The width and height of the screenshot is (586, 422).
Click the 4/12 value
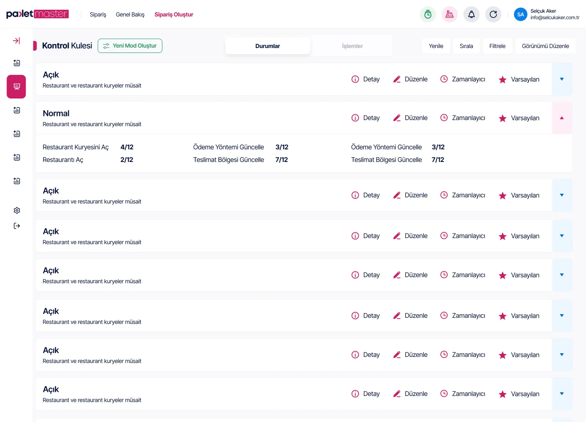point(127,147)
